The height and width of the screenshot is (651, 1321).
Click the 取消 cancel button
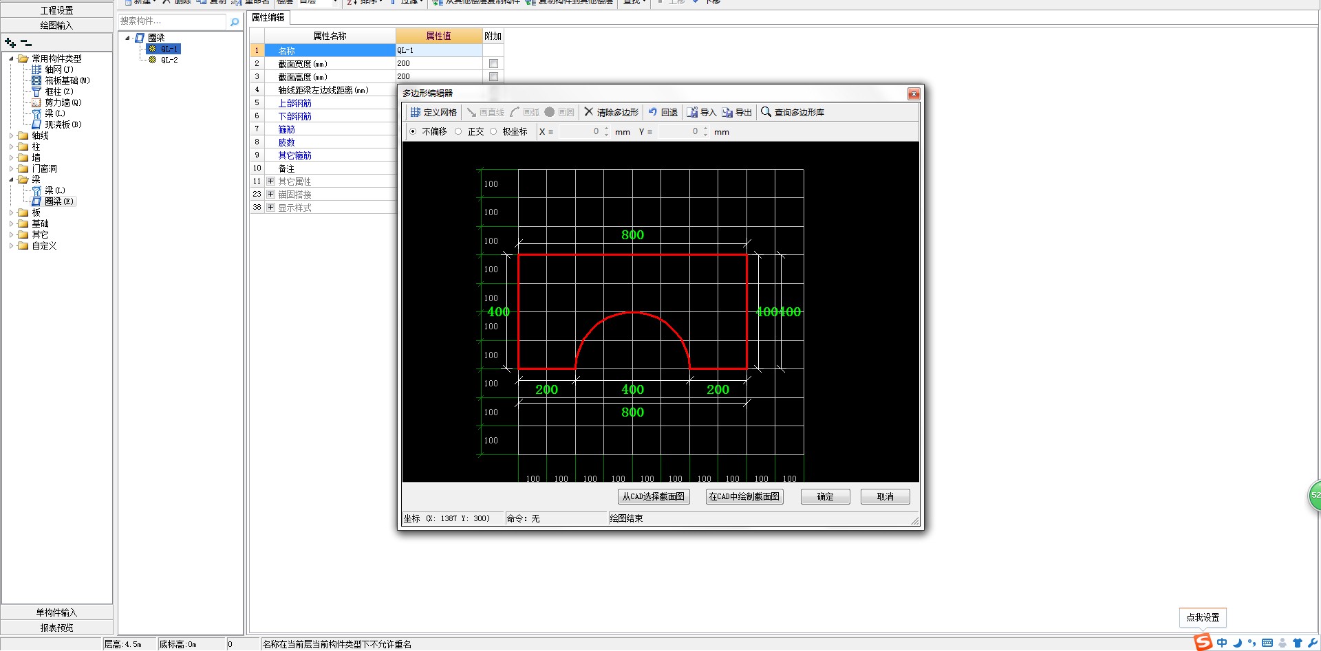pyautogui.click(x=885, y=496)
